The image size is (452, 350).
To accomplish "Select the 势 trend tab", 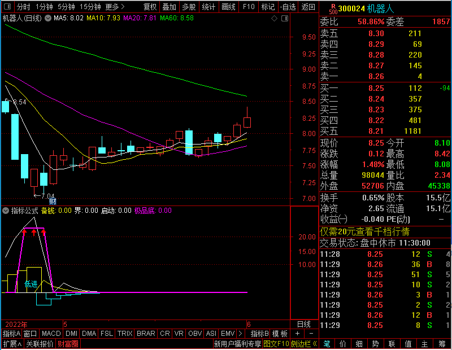I will pos(375,344).
